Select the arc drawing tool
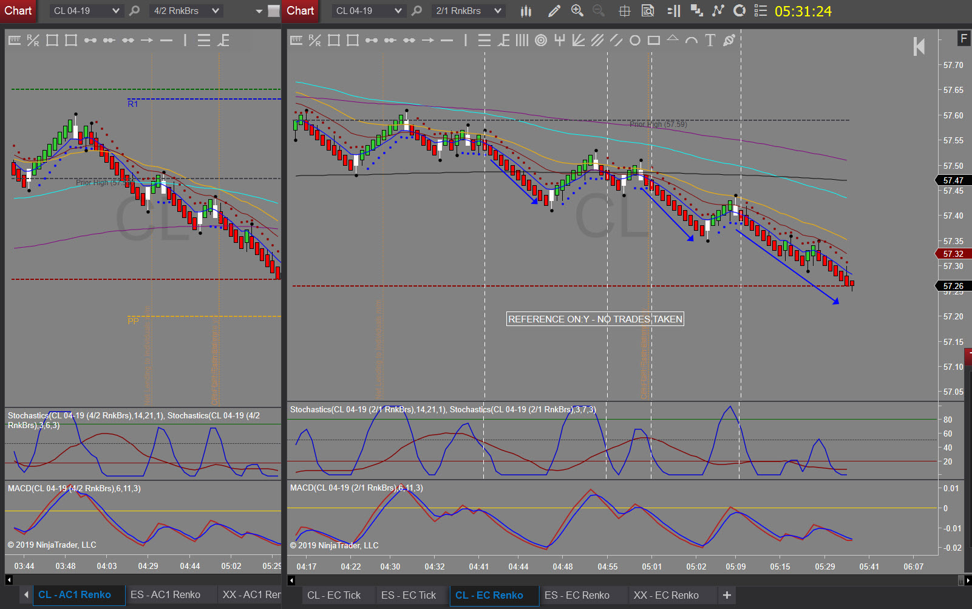 pos(692,40)
